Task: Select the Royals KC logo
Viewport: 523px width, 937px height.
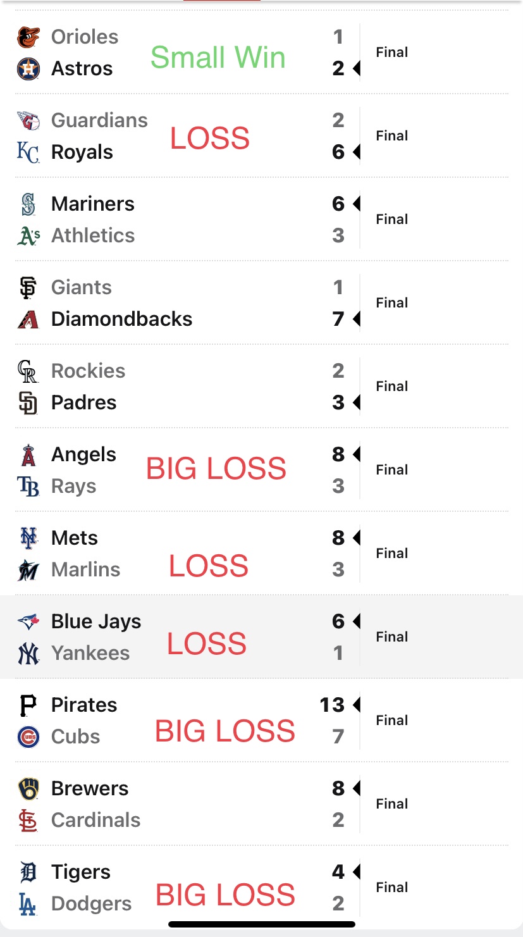Action: click(28, 152)
